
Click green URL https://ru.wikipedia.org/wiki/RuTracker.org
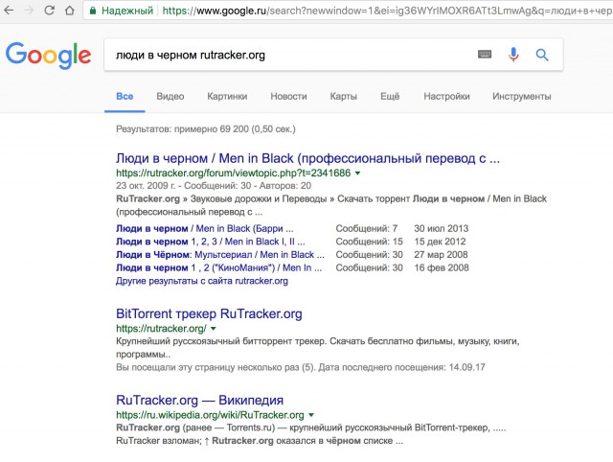click(x=210, y=415)
